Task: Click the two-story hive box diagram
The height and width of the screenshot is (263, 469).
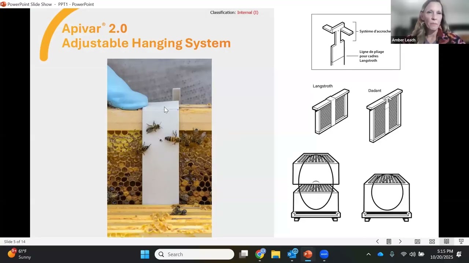Action: click(316, 187)
